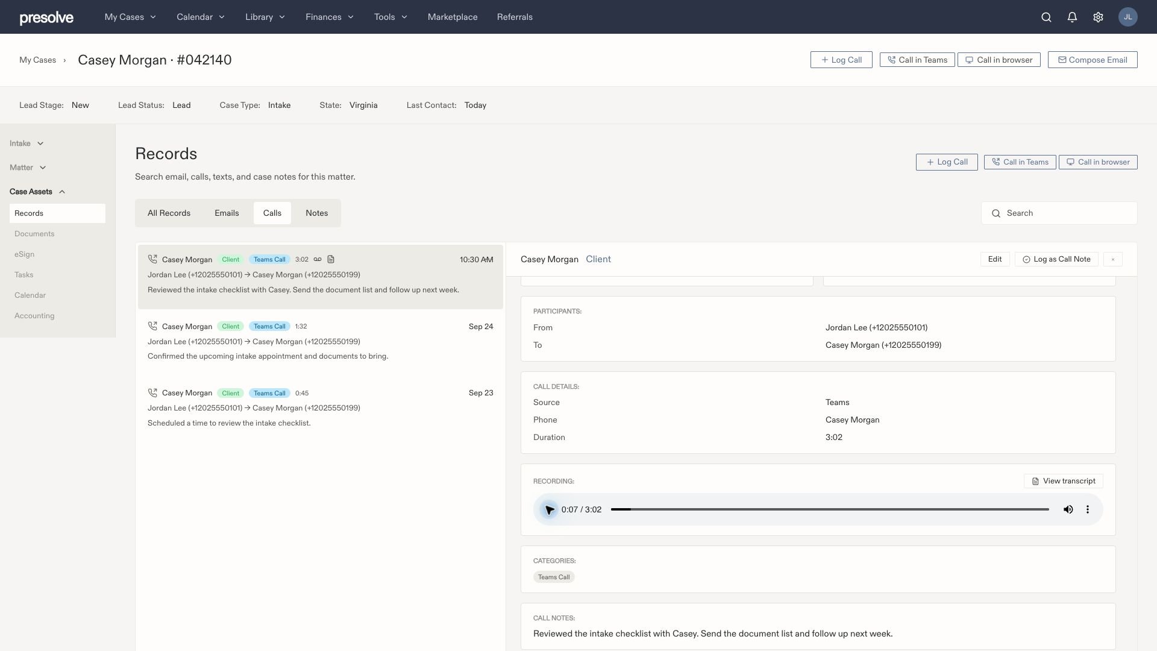Expand the Library dropdown
This screenshot has width=1157, height=651.
click(265, 17)
